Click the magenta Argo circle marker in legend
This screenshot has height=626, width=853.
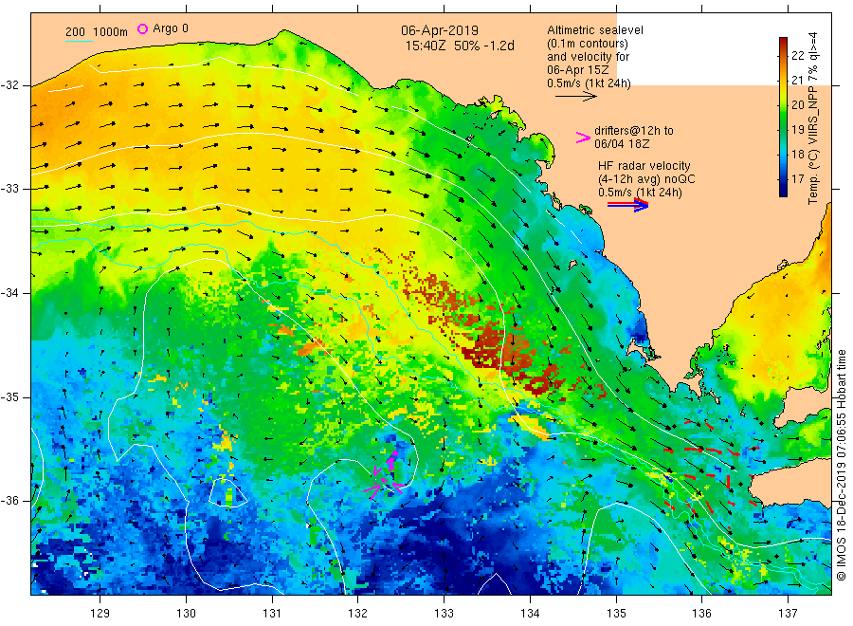[x=142, y=28]
